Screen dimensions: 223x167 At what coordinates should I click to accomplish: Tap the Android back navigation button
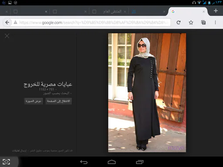[x=84, y=162]
